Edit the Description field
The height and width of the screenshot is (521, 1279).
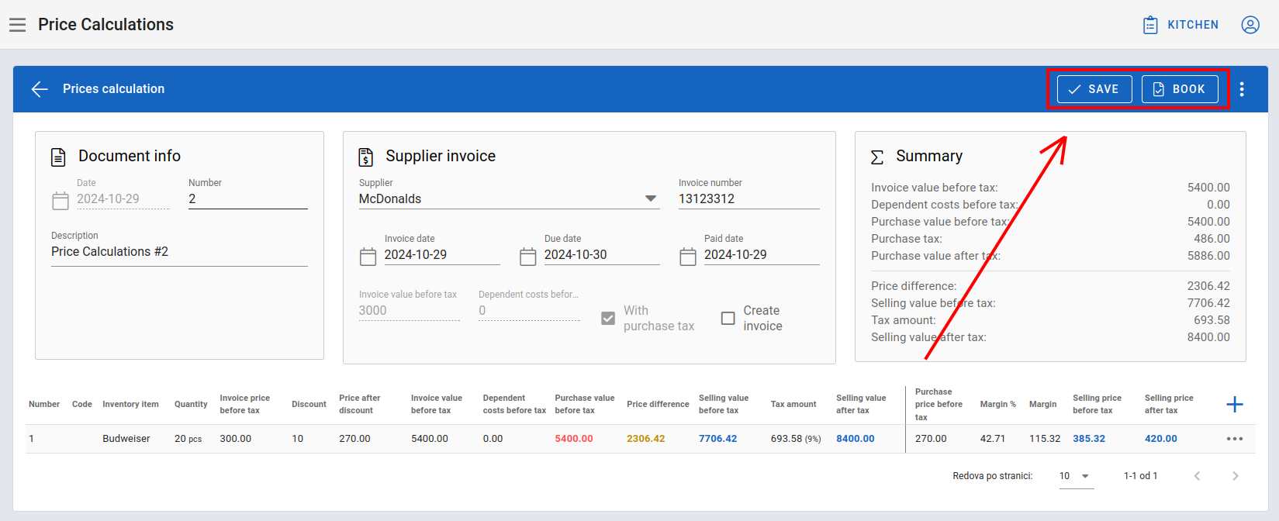point(179,252)
